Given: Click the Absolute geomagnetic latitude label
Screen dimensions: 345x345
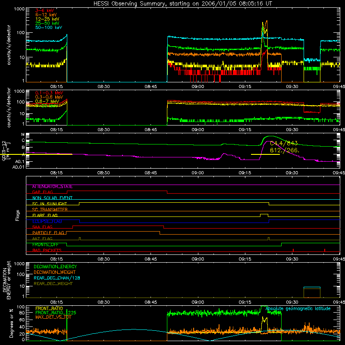Looking at the screenshot, I should [x=298, y=309].
